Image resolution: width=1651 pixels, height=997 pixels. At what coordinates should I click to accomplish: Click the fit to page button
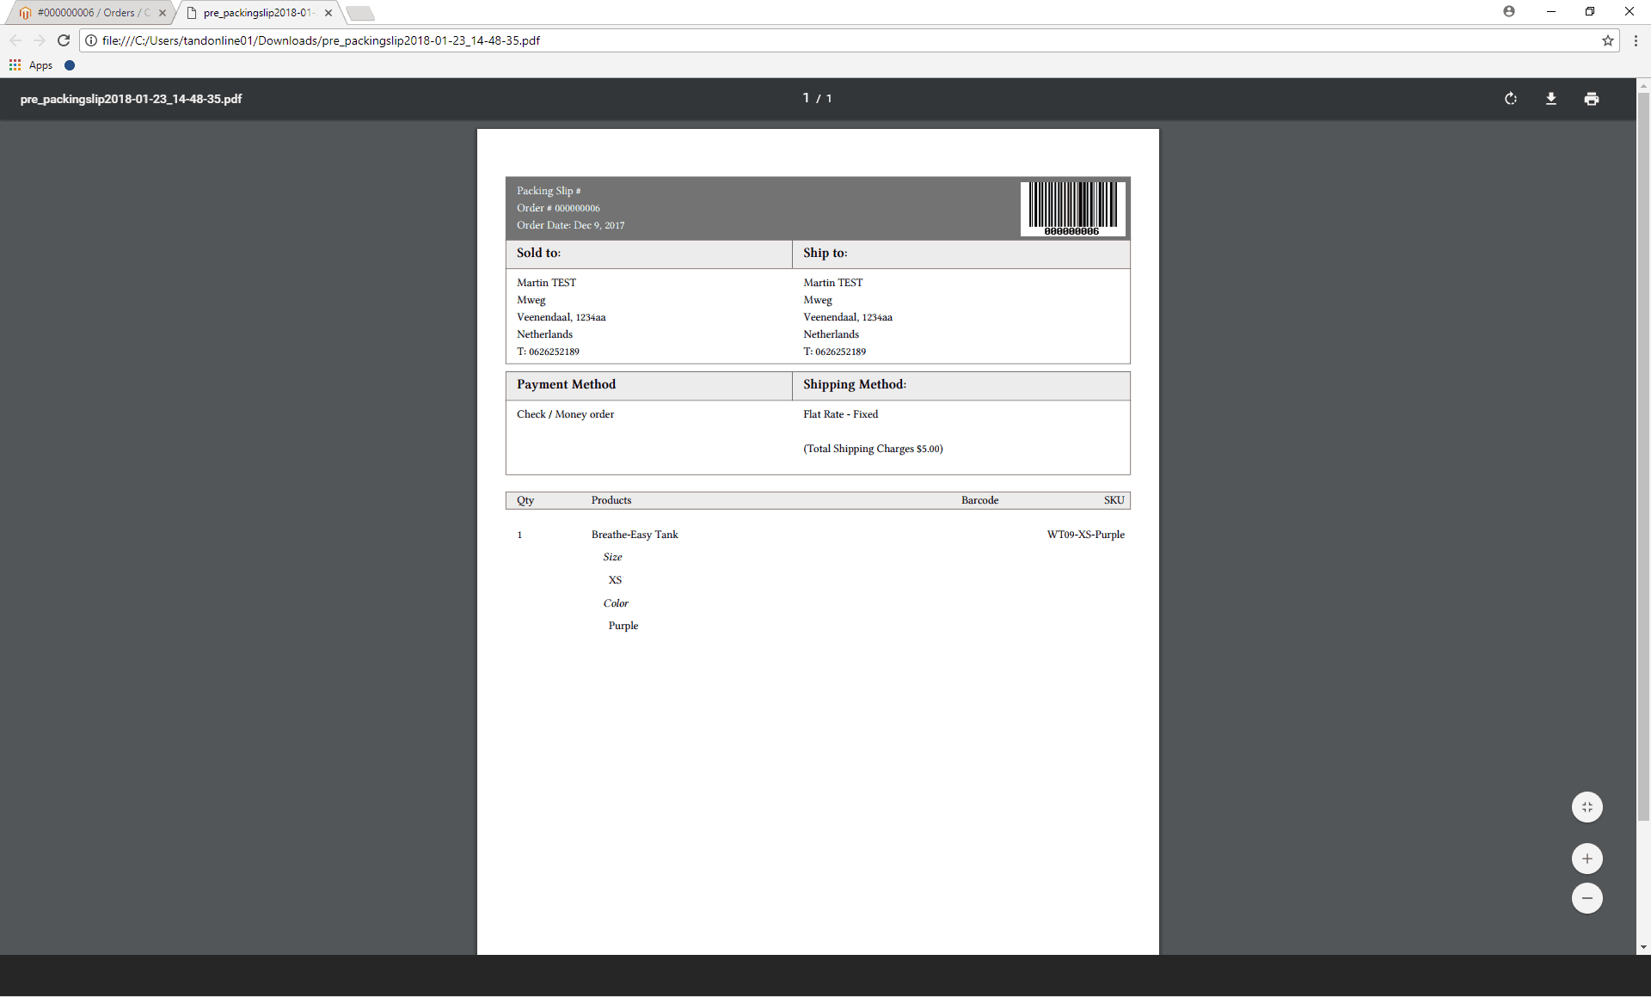pyautogui.click(x=1587, y=807)
